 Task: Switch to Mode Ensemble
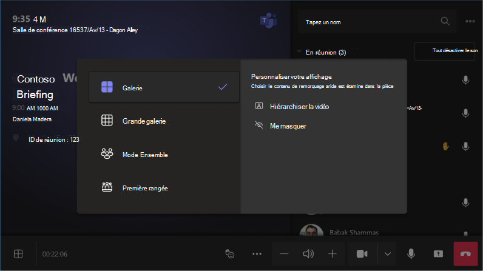[x=164, y=155]
